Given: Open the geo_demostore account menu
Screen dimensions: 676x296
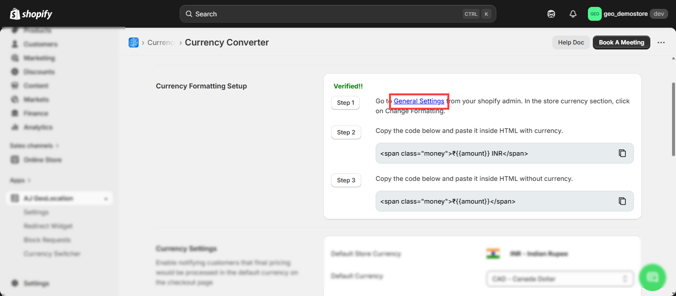Looking at the screenshot, I should point(627,14).
